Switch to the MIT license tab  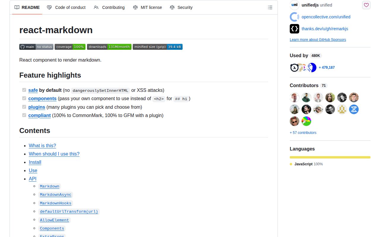pos(148,7)
